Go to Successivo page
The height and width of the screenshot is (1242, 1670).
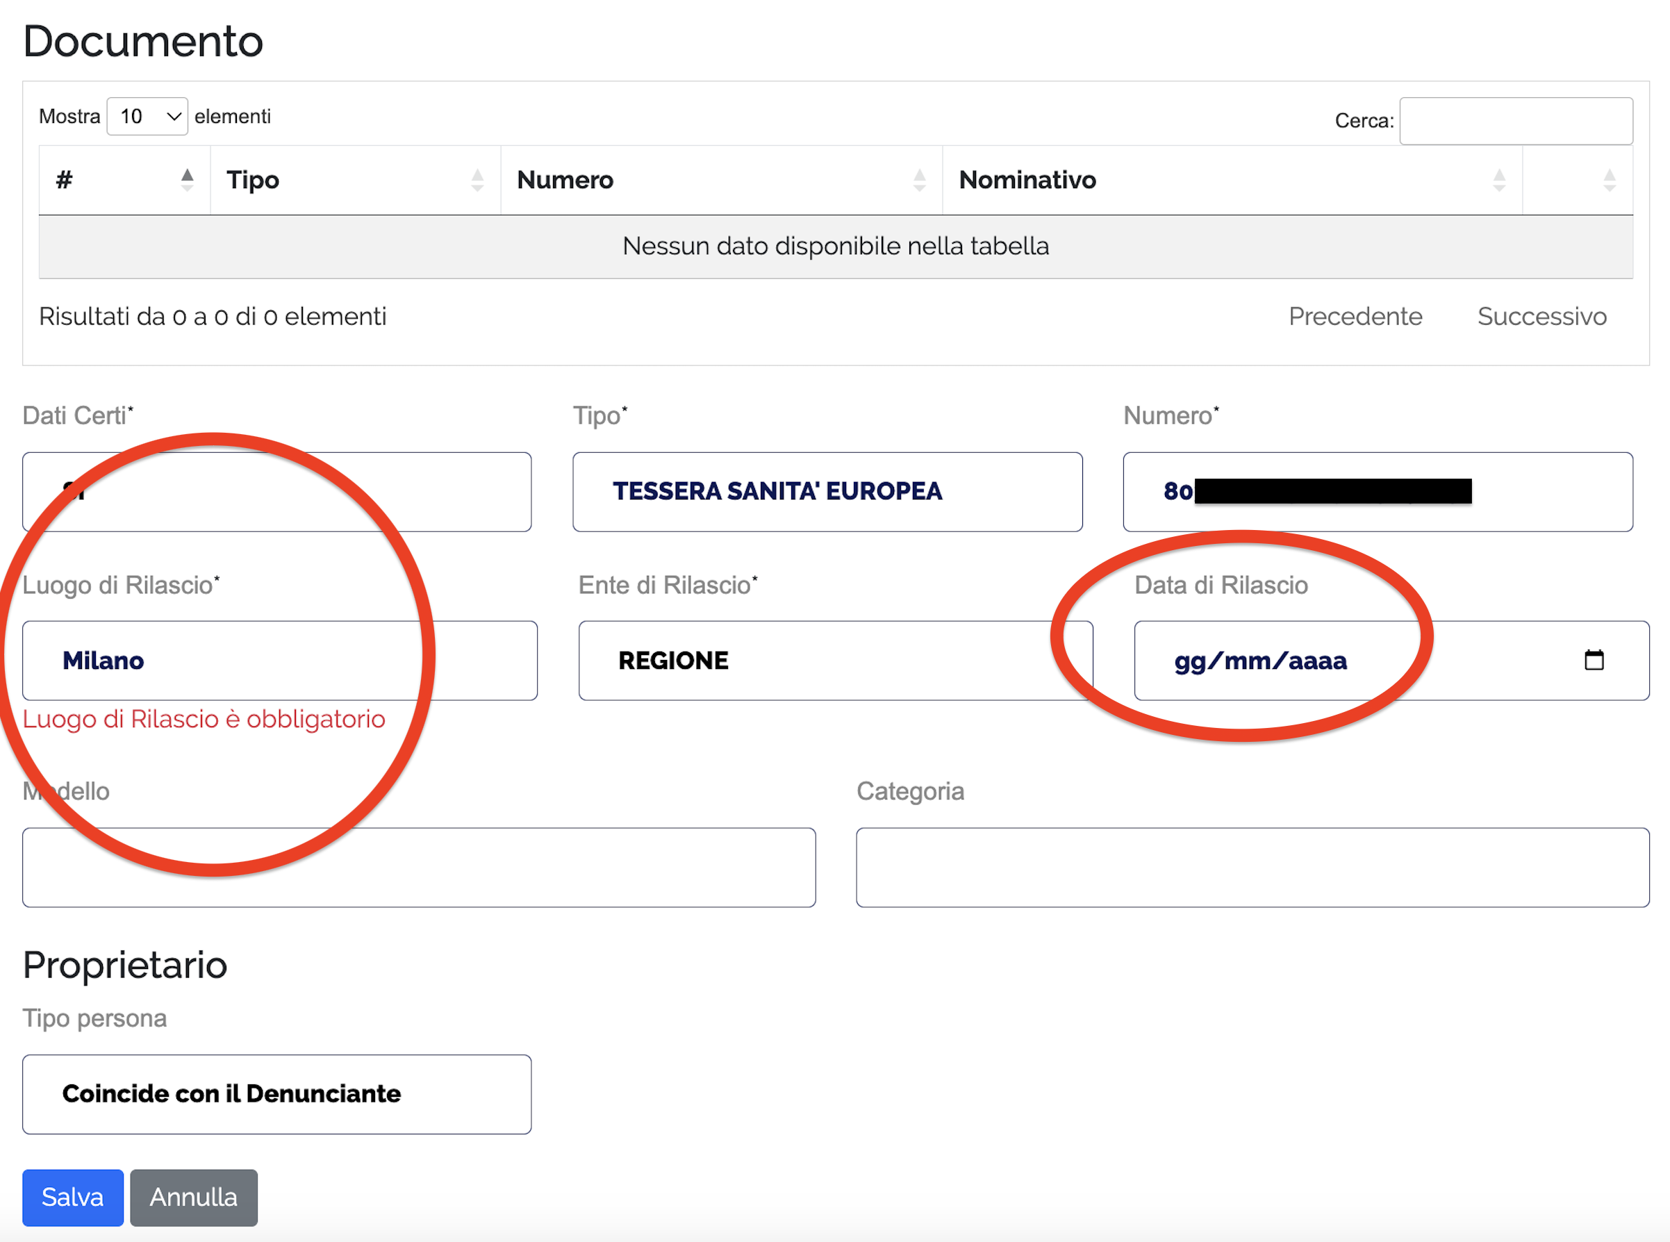tap(1541, 317)
